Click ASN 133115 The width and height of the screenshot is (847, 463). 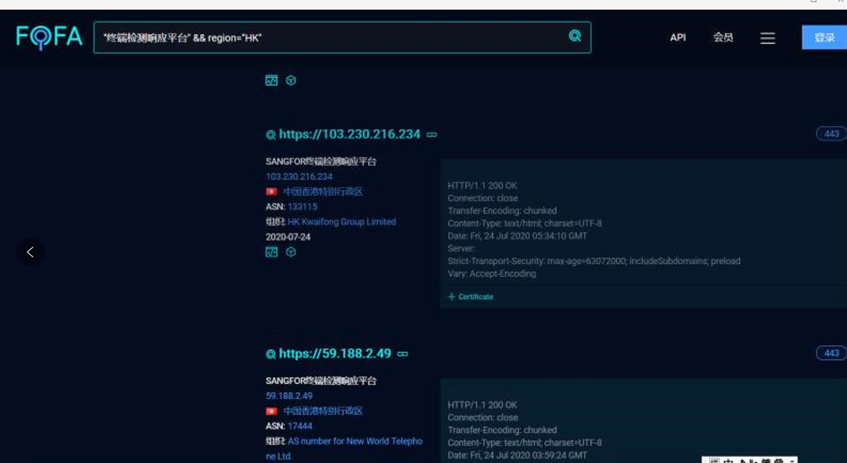[302, 206]
